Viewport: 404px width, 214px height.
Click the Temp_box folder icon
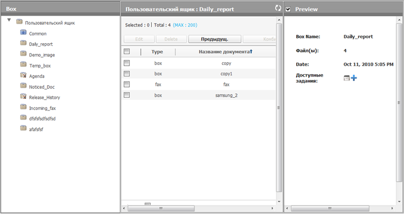point(23,64)
